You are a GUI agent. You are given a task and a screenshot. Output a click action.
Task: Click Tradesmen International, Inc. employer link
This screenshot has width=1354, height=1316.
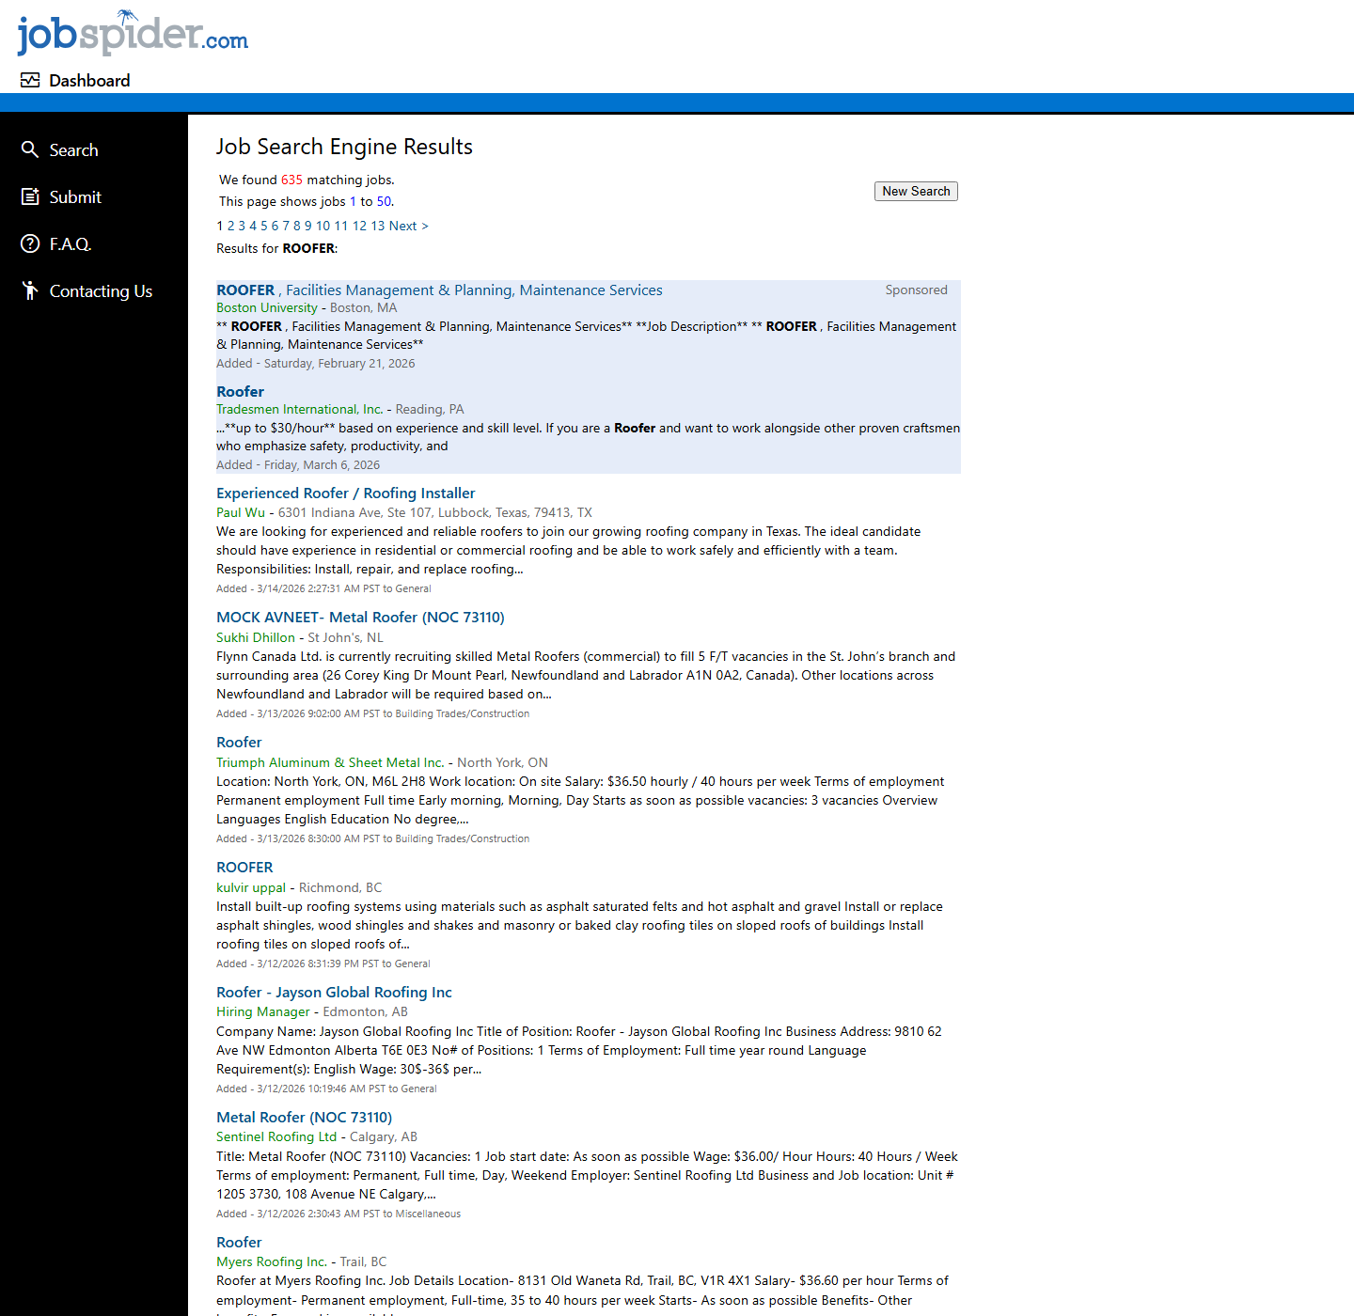pyautogui.click(x=299, y=409)
